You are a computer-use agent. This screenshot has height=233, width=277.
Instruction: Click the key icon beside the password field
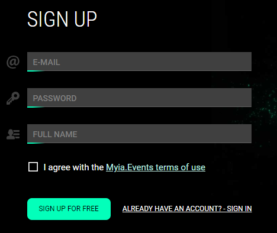point(13,98)
